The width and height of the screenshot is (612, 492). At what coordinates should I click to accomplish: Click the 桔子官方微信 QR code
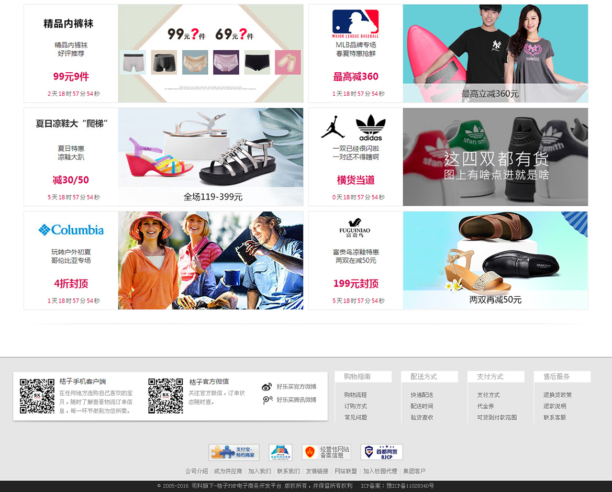[x=165, y=396]
